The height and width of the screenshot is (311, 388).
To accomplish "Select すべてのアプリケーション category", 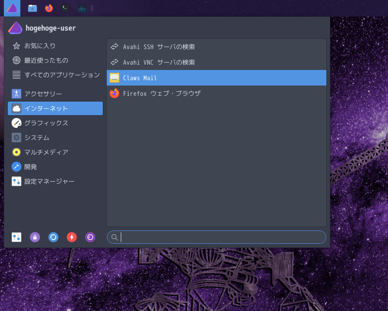I will [55, 75].
